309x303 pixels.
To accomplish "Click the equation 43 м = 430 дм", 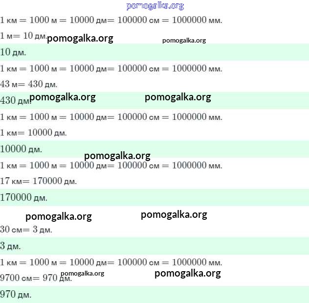I will (29, 84).
